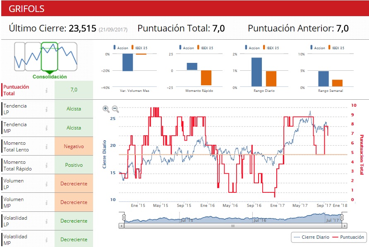Viewport: 369px width, 247px height.
Task: Click the May '15 x-axis label
Action: (x=161, y=206)
